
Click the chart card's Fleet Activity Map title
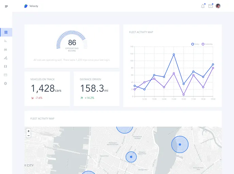point(141,32)
